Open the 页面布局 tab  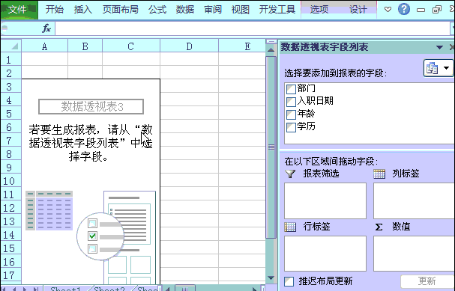(121, 10)
